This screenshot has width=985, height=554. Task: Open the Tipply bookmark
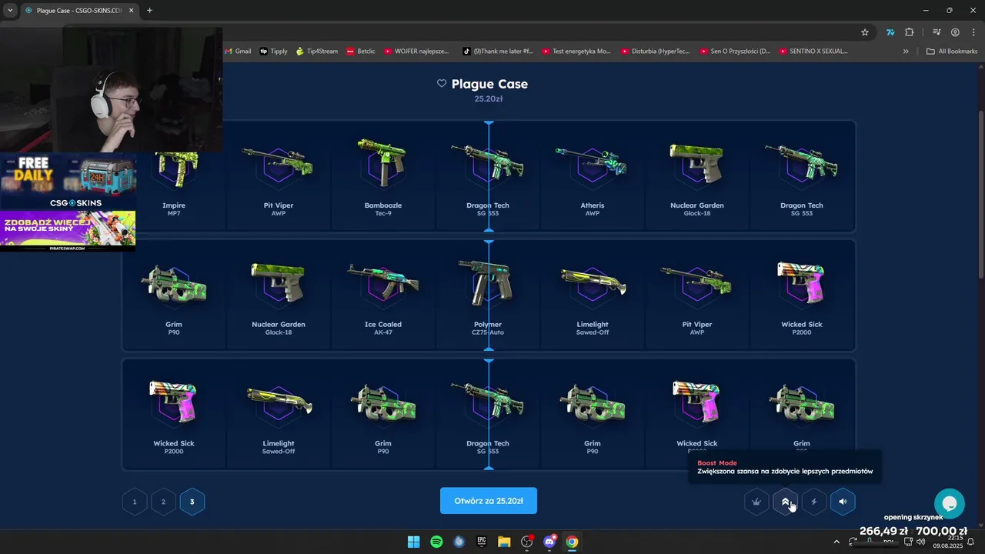pos(274,52)
